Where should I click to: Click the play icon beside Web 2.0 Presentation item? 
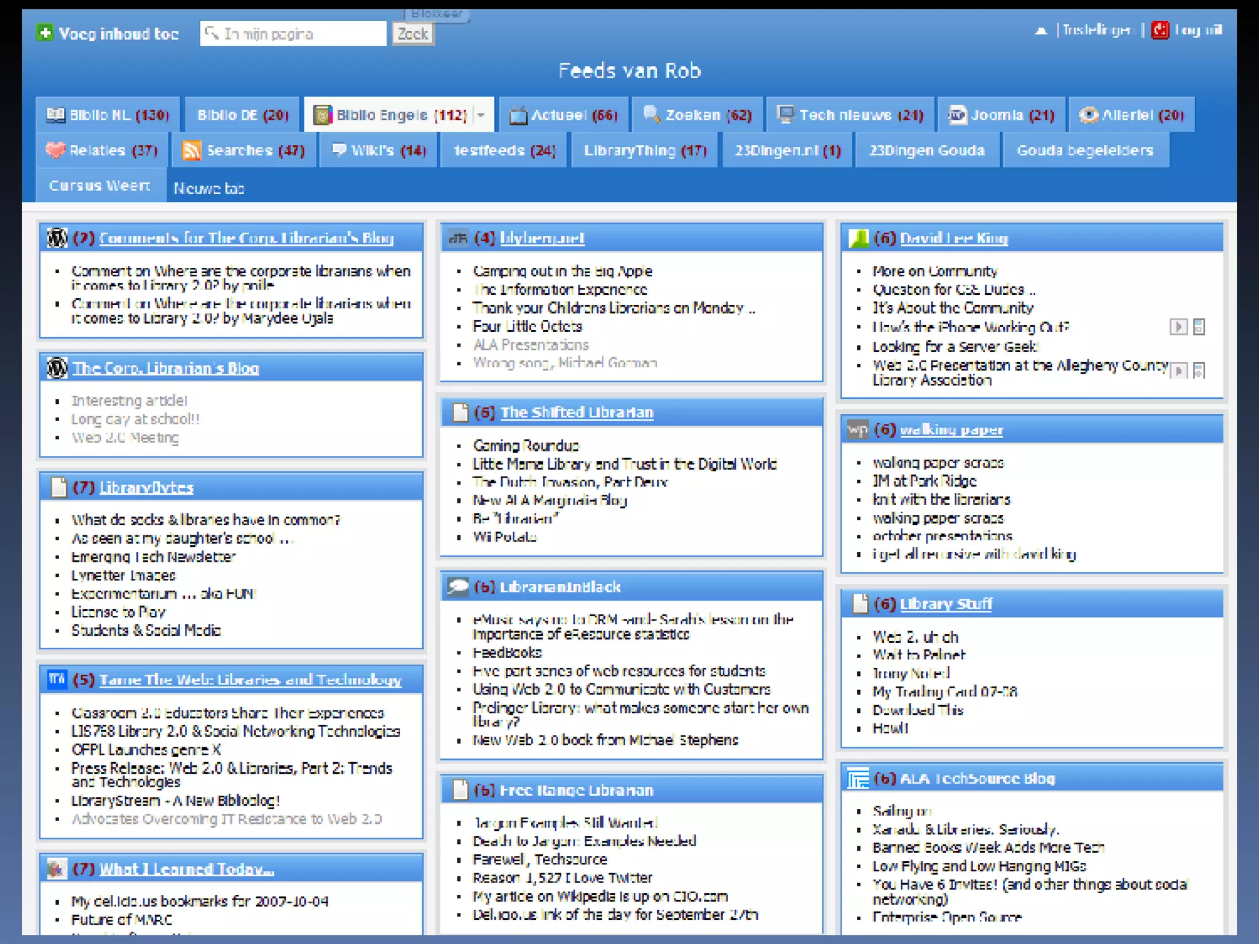(1178, 371)
